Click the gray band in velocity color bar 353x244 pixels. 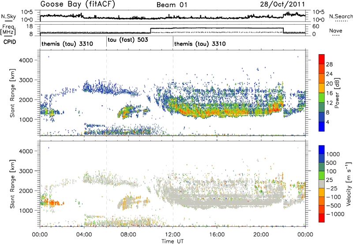point(322,184)
